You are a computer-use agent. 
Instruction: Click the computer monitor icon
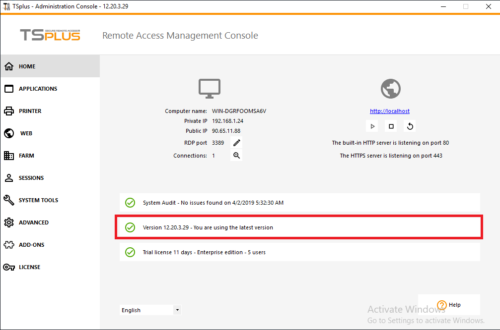210,89
